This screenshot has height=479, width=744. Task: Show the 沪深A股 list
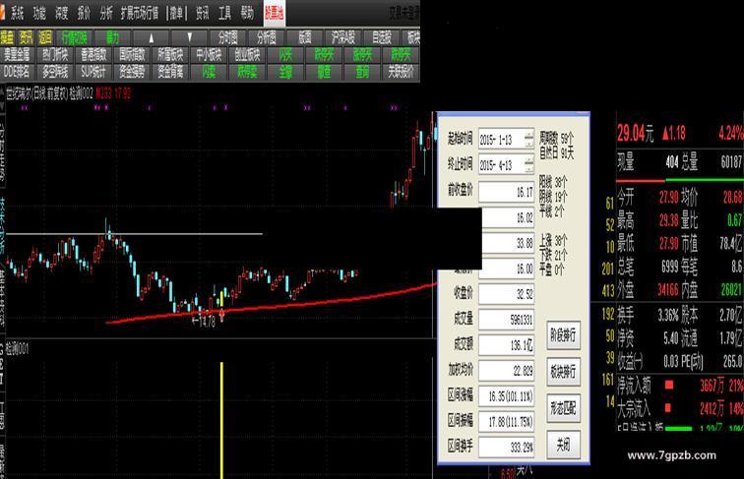tap(343, 37)
